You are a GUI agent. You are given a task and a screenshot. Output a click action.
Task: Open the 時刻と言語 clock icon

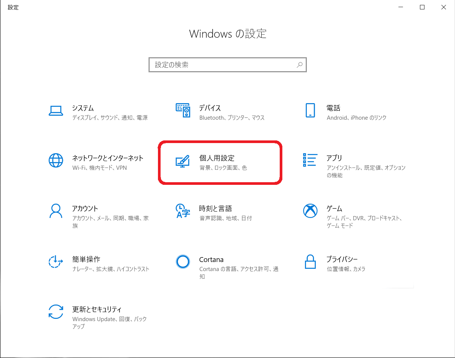tap(183, 211)
